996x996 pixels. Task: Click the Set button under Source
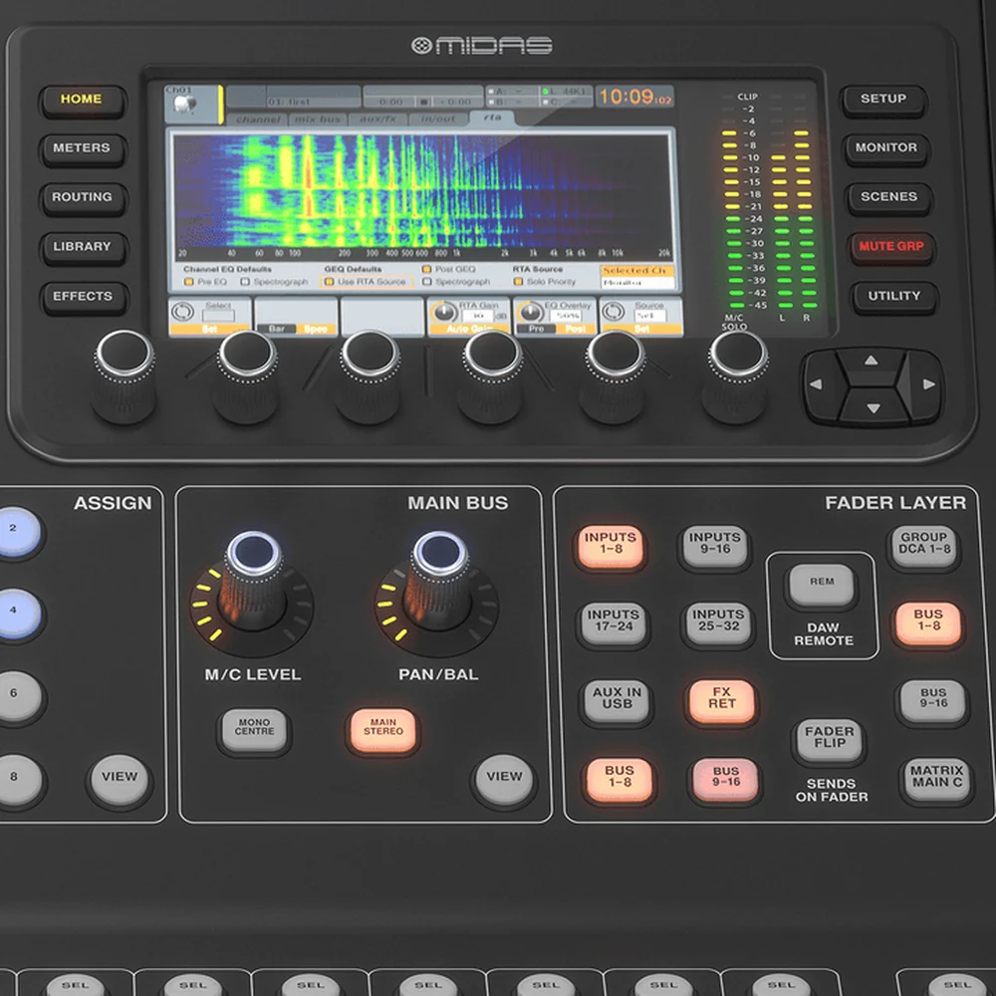641,329
